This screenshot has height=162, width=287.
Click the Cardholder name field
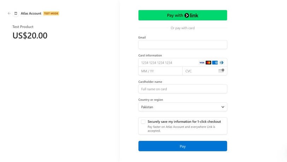coord(183,89)
